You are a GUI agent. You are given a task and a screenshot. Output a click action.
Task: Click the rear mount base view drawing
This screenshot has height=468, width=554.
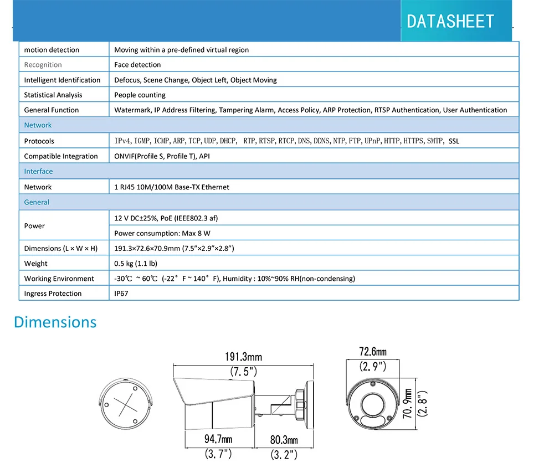pos(126,404)
